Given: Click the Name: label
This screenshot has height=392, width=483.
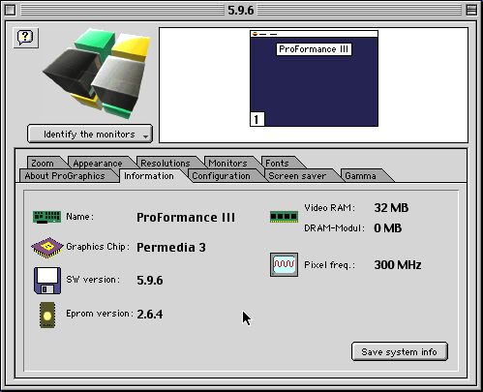Looking at the screenshot, I should tap(80, 217).
